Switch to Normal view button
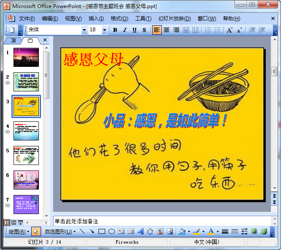281x250 pixels. tap(7, 223)
